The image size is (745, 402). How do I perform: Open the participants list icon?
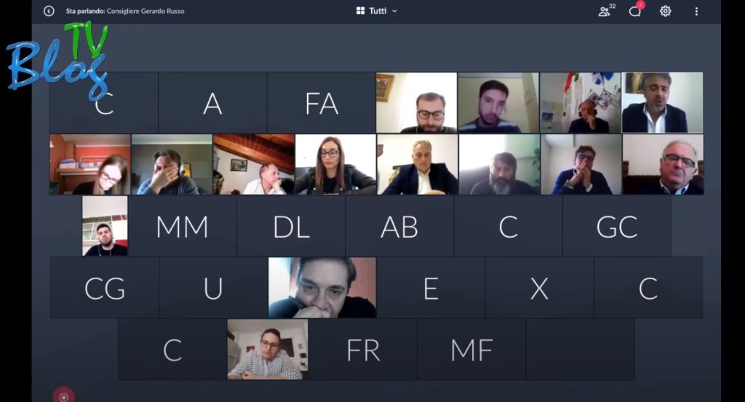pyautogui.click(x=605, y=11)
